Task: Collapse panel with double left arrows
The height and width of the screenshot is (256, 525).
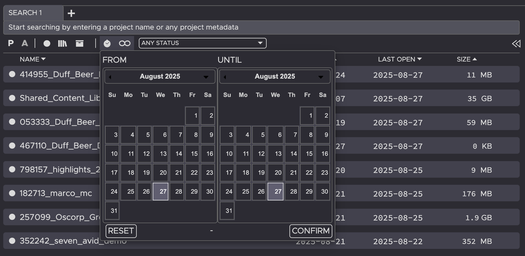Action: 516,44
